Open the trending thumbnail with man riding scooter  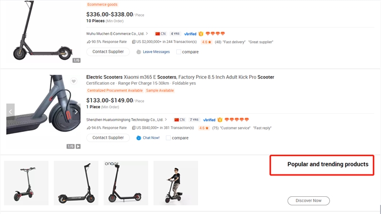tap(175, 183)
